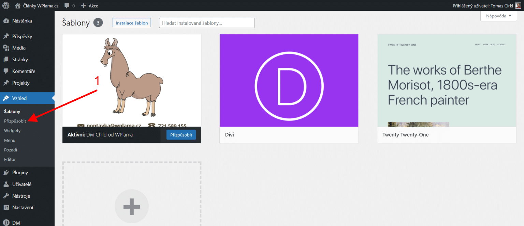
Task: Click the Divi theme name label
Action: click(x=230, y=135)
